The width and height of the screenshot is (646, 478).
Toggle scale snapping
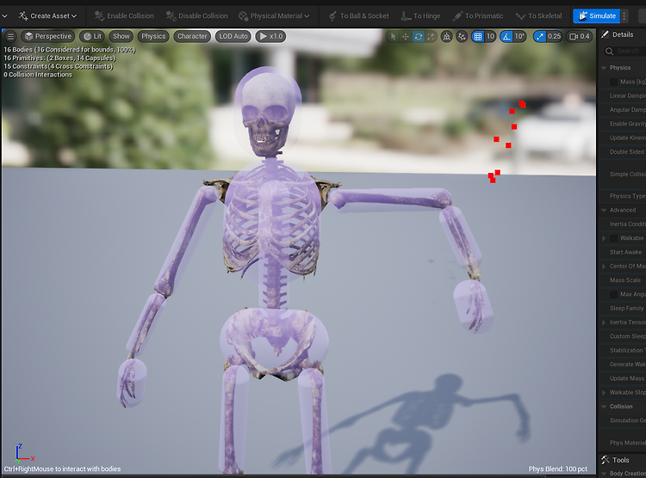pyautogui.click(x=540, y=37)
